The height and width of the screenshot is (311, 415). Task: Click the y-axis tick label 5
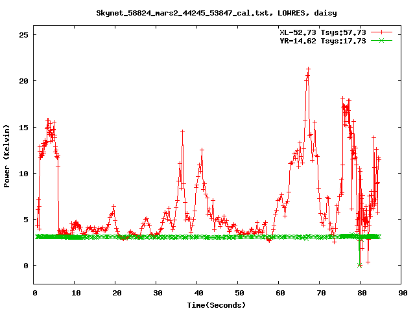[26, 220]
